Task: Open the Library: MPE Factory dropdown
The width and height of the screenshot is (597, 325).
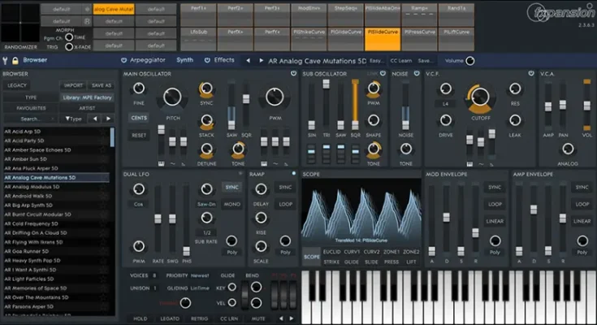Action: pyautogui.click(x=88, y=96)
